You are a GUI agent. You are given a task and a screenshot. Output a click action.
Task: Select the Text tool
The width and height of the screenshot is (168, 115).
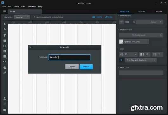point(5,36)
